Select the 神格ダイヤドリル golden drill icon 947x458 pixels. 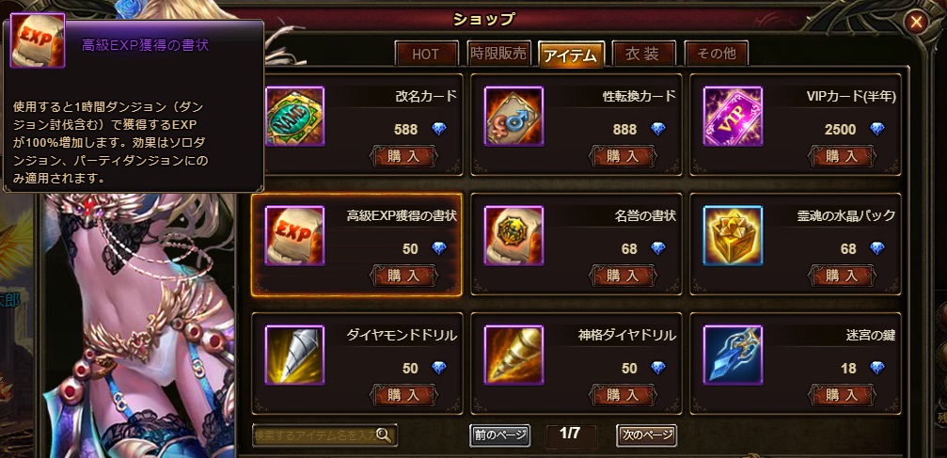click(x=514, y=355)
